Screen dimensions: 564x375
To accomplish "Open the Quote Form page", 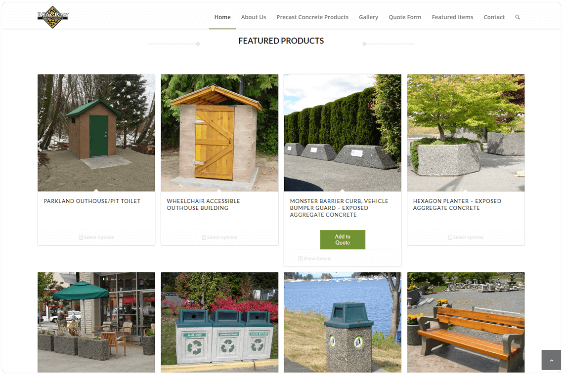I will 405,17.
